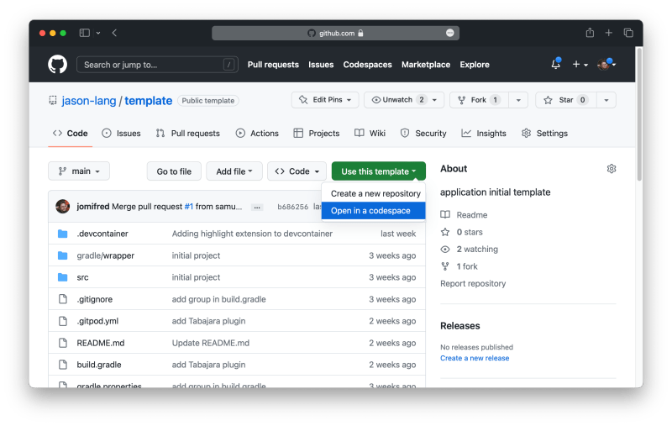This screenshot has width=672, height=426.
Task: Open sidebar options chevron in Safari
Action: (98, 33)
